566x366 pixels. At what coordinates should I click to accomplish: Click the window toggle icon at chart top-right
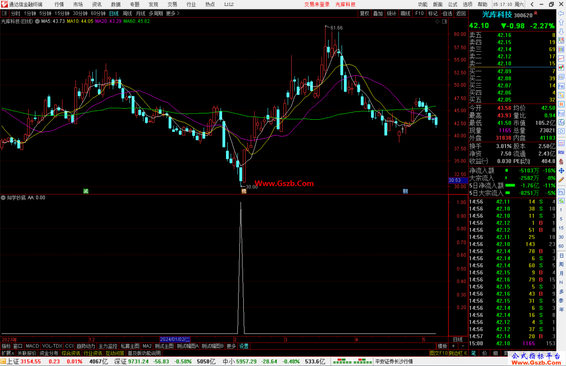tap(444, 22)
